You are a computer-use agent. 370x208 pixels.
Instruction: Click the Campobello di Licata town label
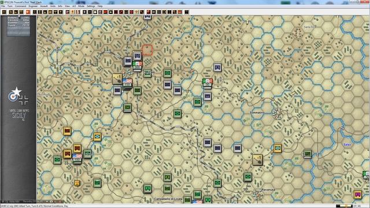(x=168, y=199)
